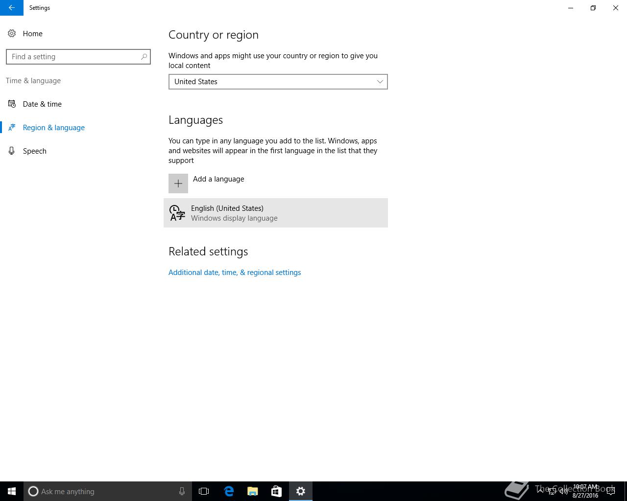This screenshot has width=627, height=501.
Task: Click Add a language
Action: click(x=218, y=179)
